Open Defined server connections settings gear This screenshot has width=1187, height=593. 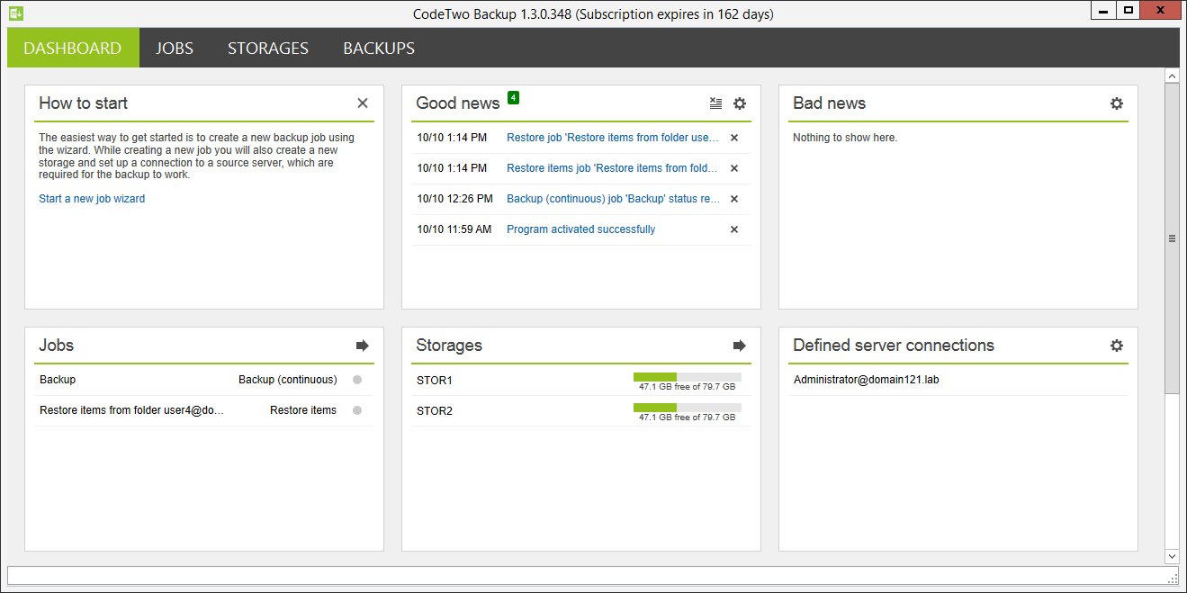pos(1117,346)
